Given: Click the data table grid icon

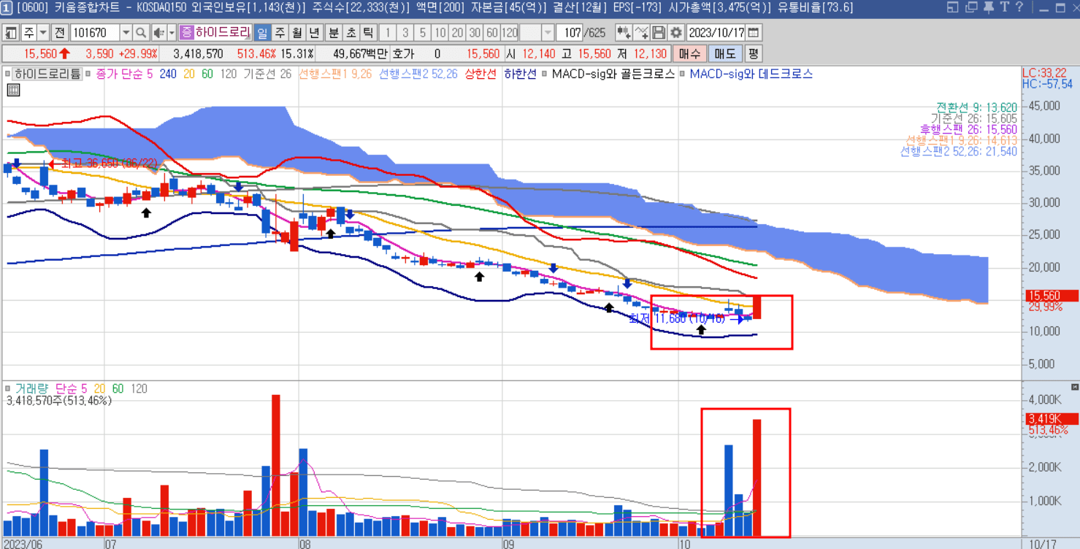Looking at the screenshot, I should [13, 90].
